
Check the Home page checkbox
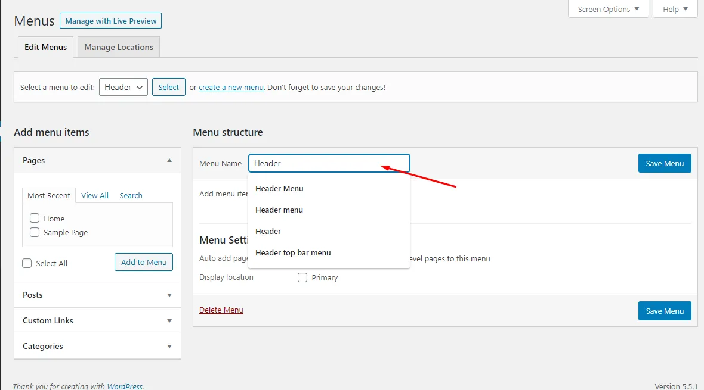(35, 219)
